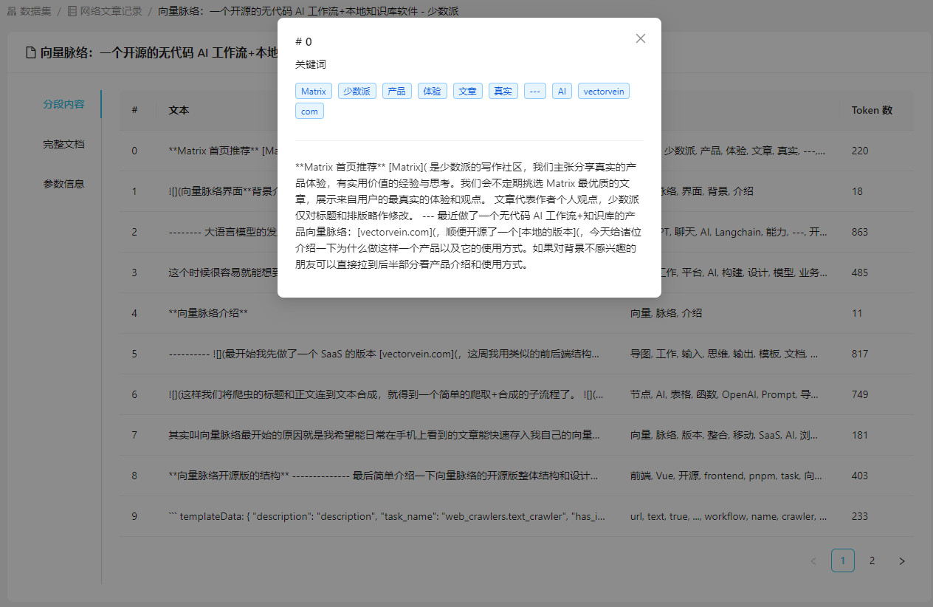
Task: Click token count 749
Action: click(860, 394)
